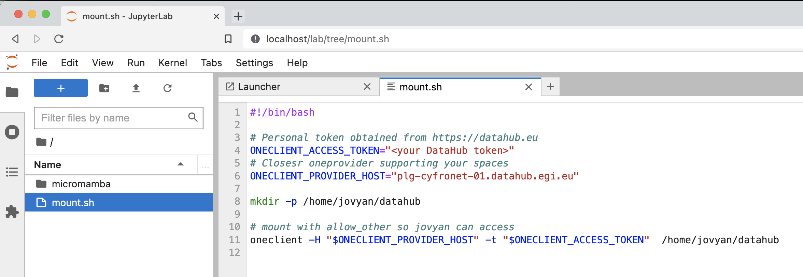
Task: Open the File menu
Action: tap(39, 63)
